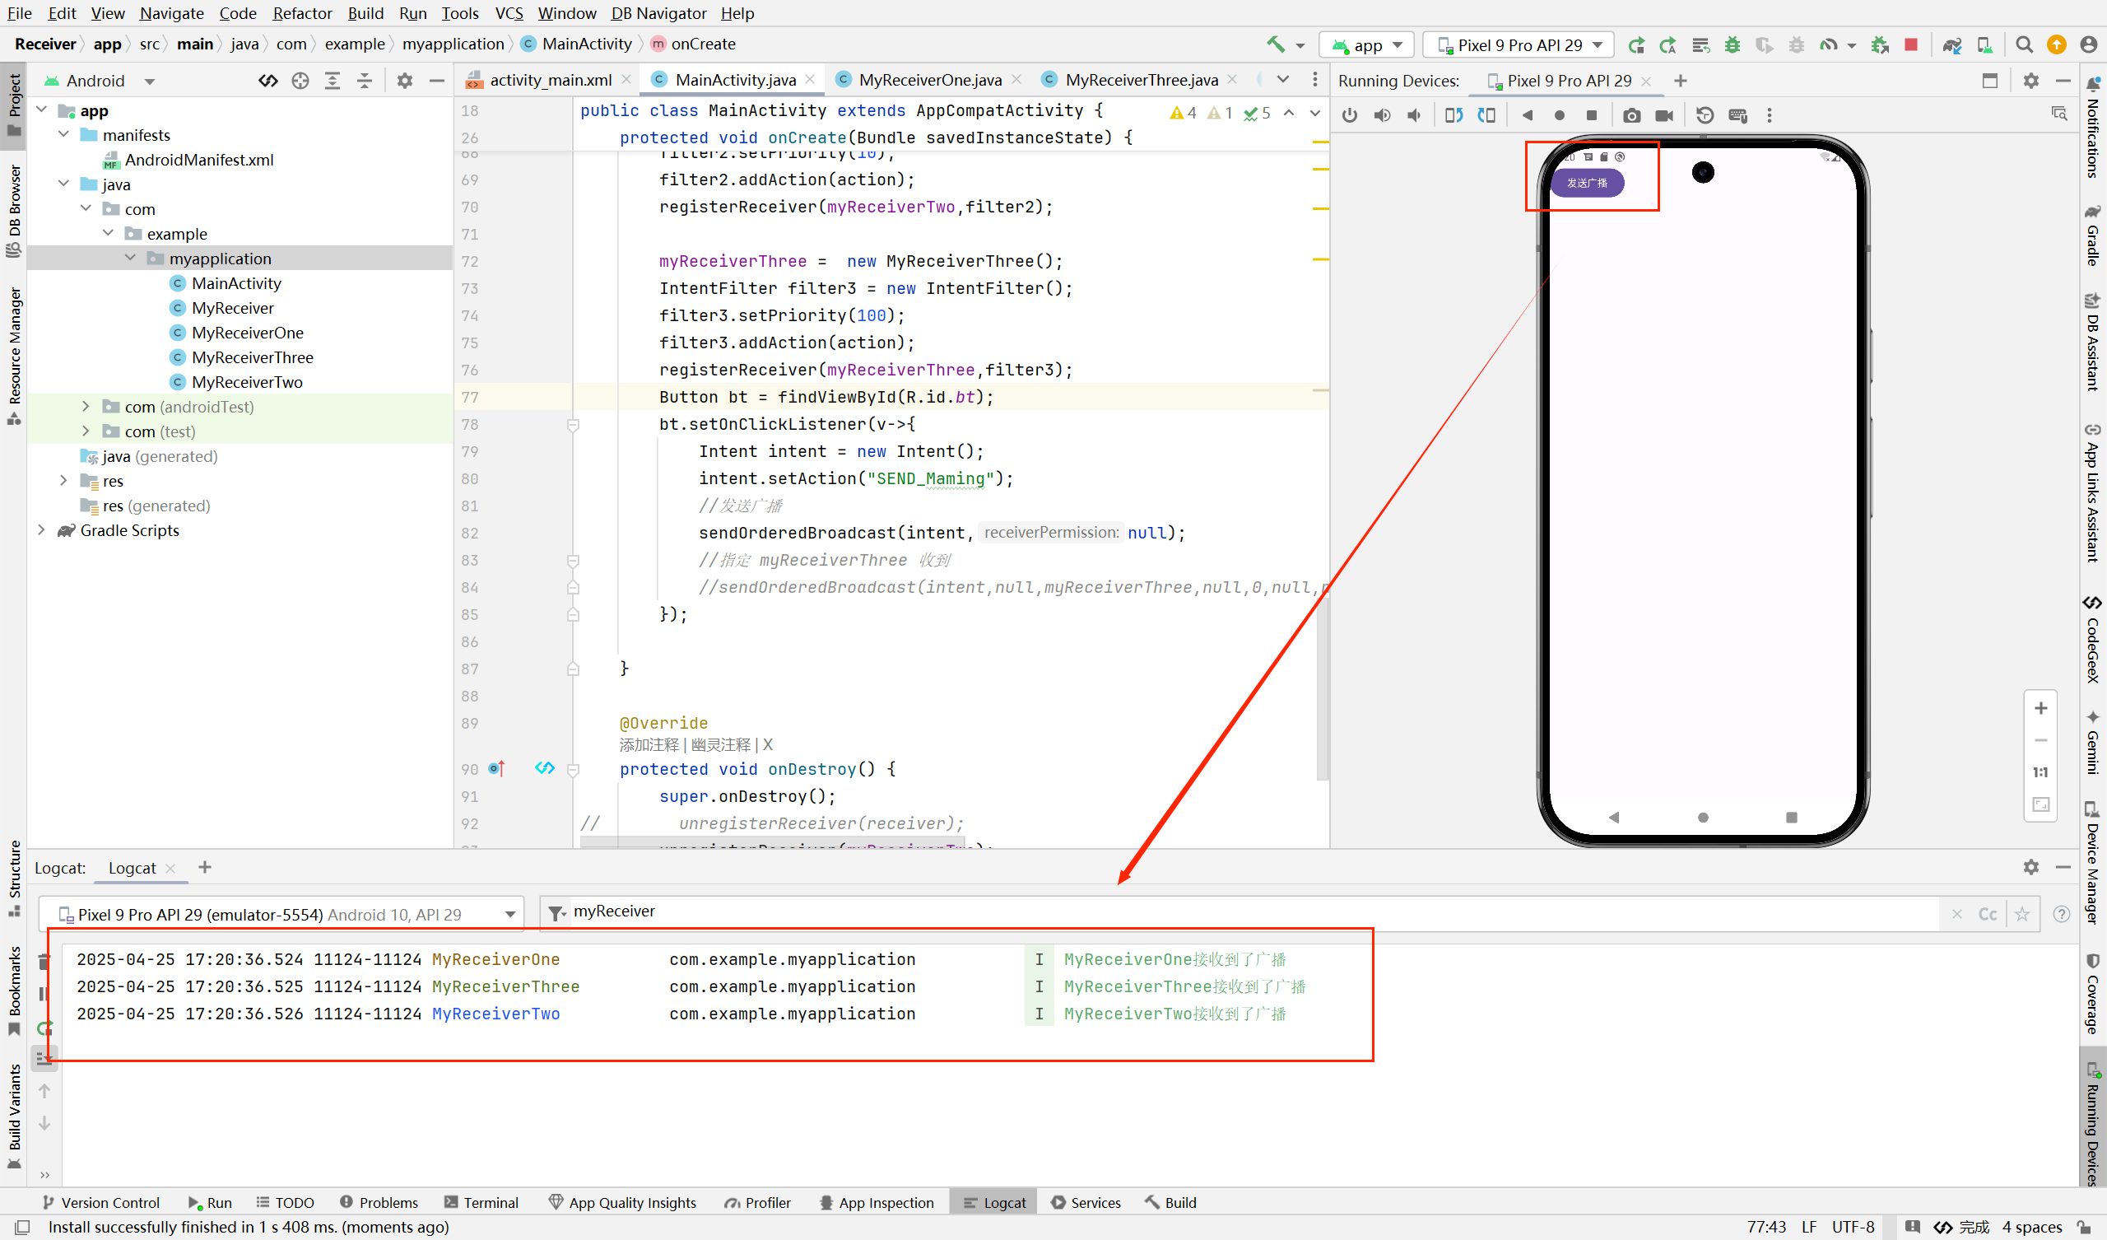Click the emulator zoom in plus button
The height and width of the screenshot is (1240, 2107).
(2040, 709)
